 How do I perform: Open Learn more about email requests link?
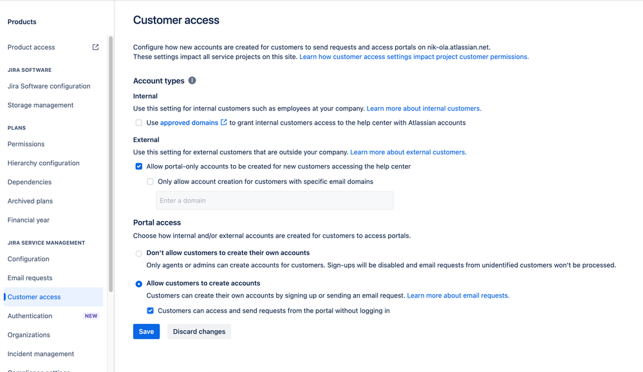[458, 296]
